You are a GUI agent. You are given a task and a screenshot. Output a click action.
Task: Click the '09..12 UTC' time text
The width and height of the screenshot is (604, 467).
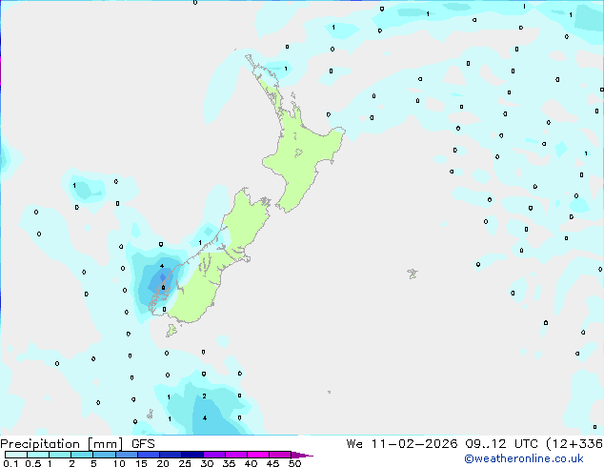(501, 444)
